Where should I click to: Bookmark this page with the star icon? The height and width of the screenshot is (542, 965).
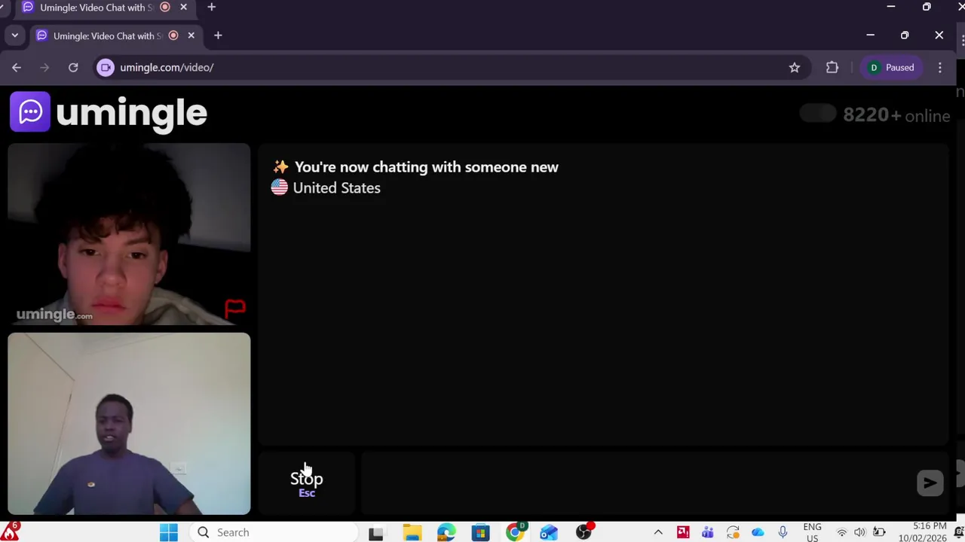click(795, 67)
